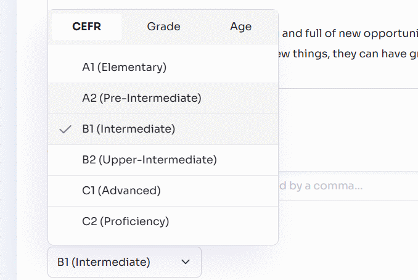Collapse the B1 (Intermediate) dropdown box
Image resolution: width=418 pixels, height=280 pixels.
pyautogui.click(x=124, y=262)
